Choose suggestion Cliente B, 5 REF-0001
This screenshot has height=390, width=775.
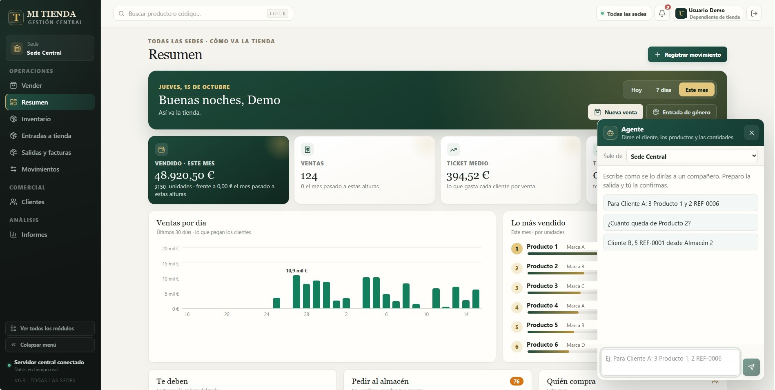coord(680,242)
